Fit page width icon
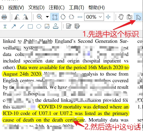143x131 pixels. tap(71, 17)
